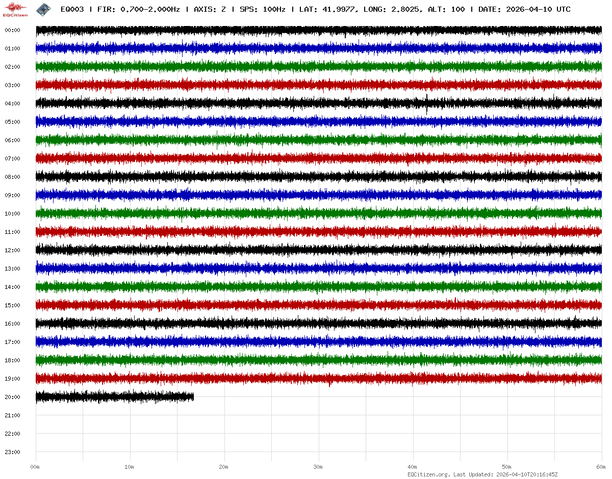Select the 23:00 hour row label

[x=12, y=452]
